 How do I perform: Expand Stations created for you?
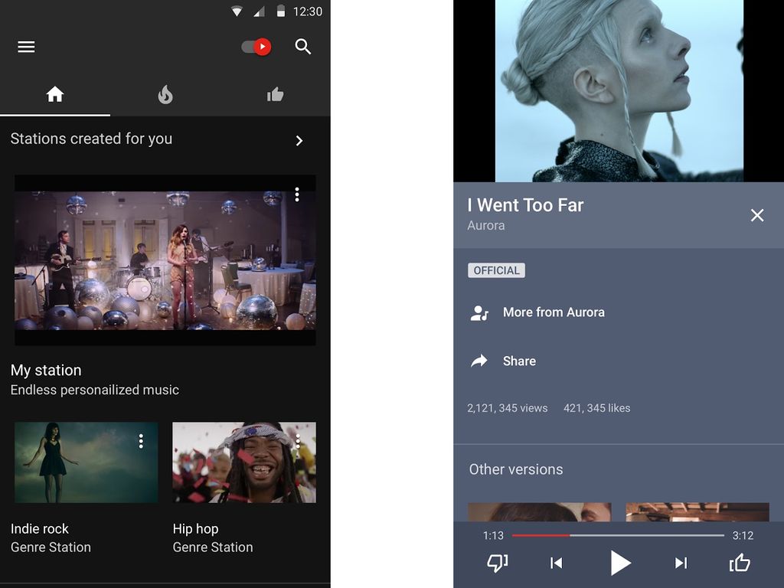tap(299, 141)
